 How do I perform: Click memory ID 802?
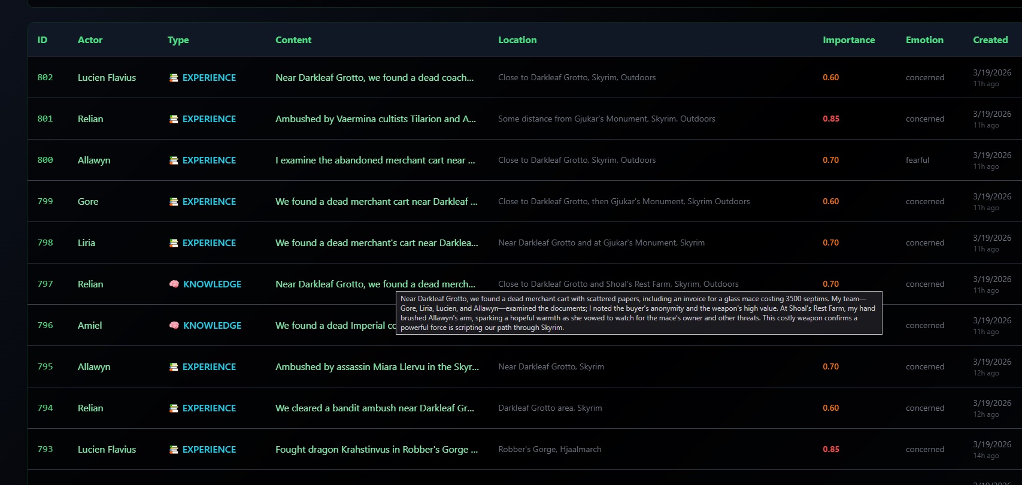coord(45,78)
